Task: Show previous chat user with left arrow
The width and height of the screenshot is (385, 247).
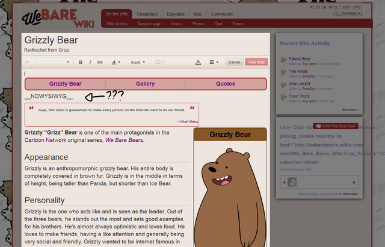Action: pyautogui.click(x=284, y=182)
